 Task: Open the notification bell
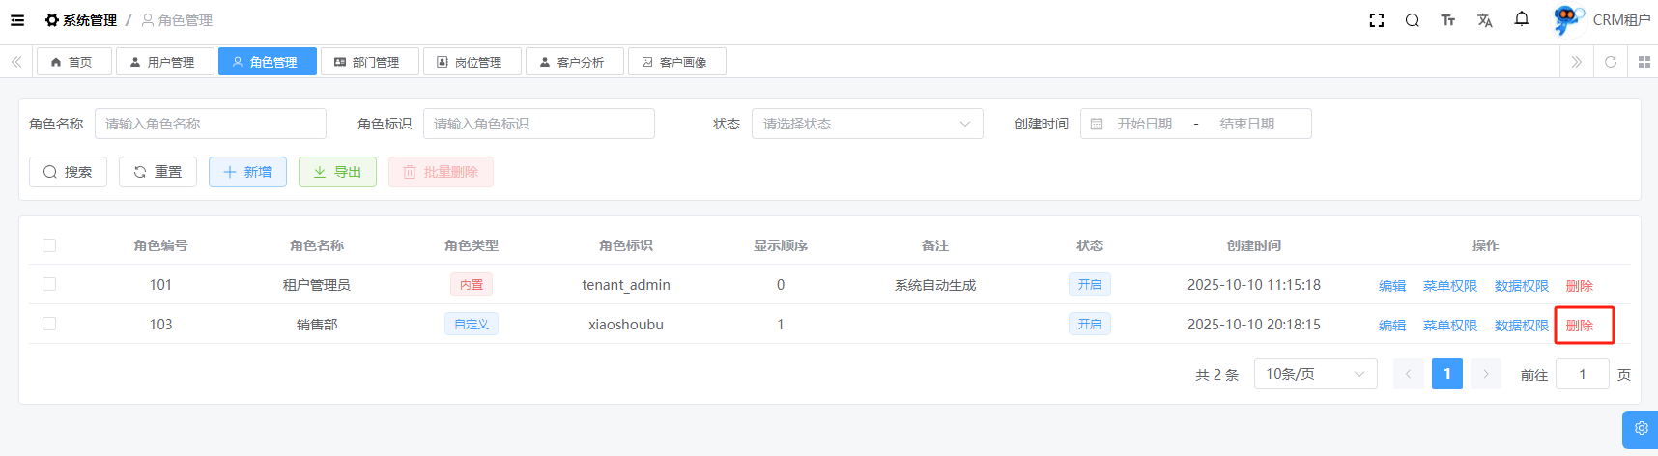(x=1521, y=19)
